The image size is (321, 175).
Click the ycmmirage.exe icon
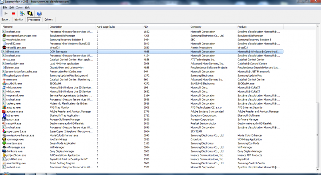tap(4, 139)
